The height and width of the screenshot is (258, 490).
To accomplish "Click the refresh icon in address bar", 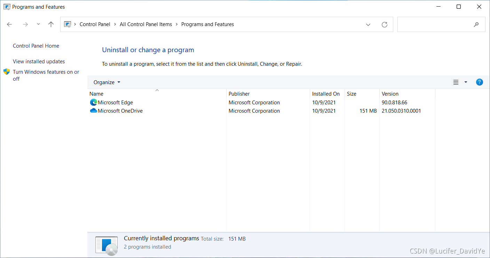I will tap(384, 24).
